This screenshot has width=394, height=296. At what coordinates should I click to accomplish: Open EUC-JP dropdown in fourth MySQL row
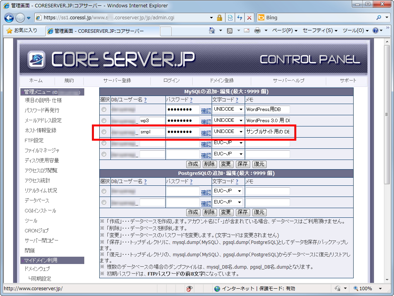click(228, 143)
